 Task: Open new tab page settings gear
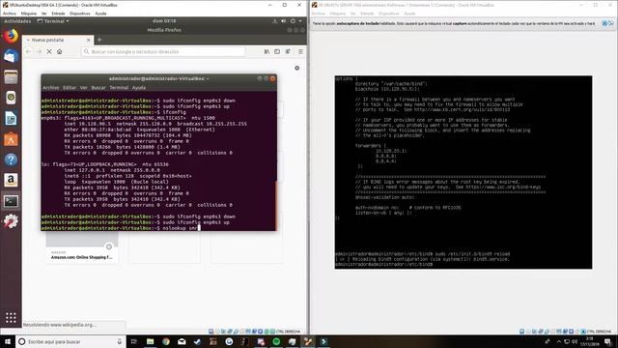pyautogui.click(x=296, y=68)
